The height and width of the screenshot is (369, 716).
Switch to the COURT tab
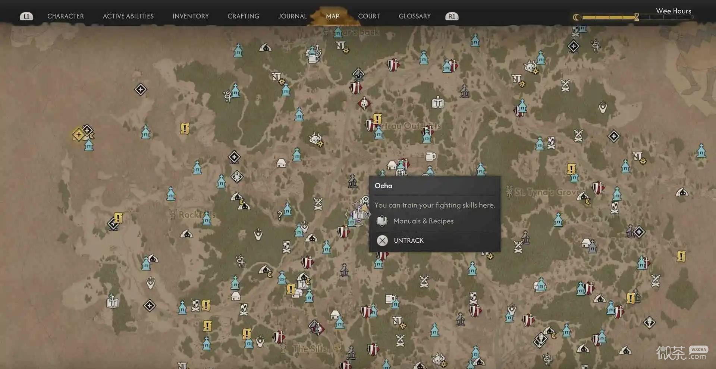coord(369,16)
